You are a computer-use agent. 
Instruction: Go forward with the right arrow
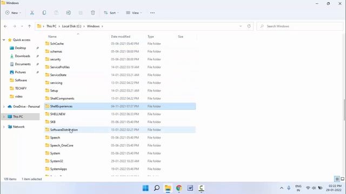click(x=15, y=26)
